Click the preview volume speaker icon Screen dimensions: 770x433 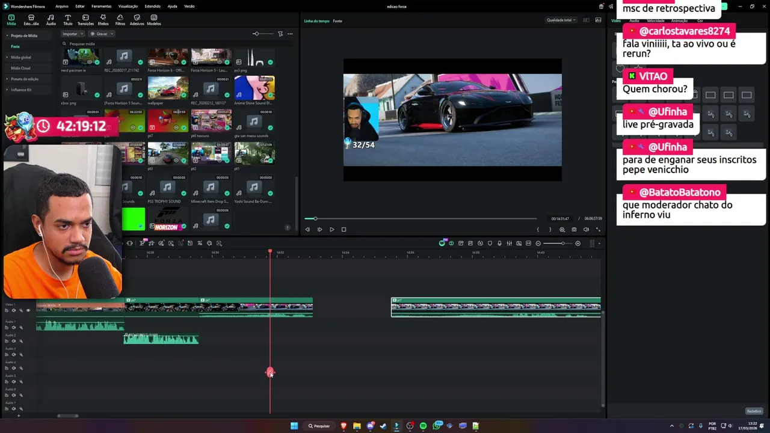pyautogui.click(x=586, y=229)
